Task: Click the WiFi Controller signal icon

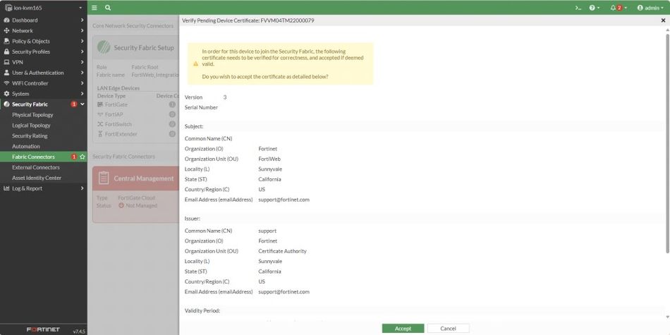Action: click(6, 83)
